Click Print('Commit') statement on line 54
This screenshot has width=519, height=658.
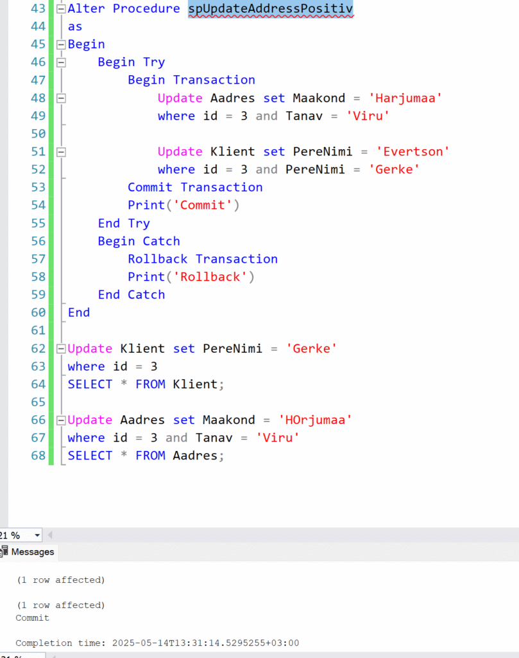click(x=184, y=206)
